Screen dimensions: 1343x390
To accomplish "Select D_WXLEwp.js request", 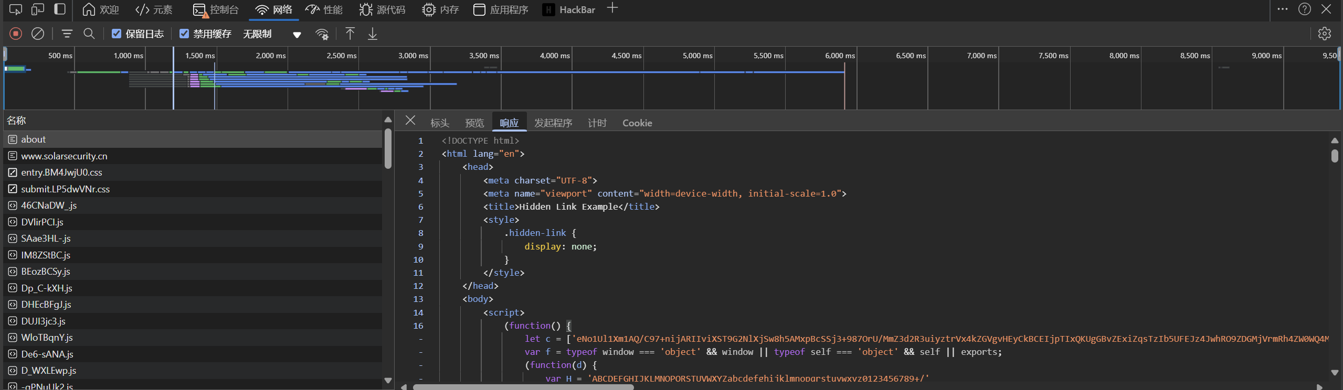I will 193,371.
